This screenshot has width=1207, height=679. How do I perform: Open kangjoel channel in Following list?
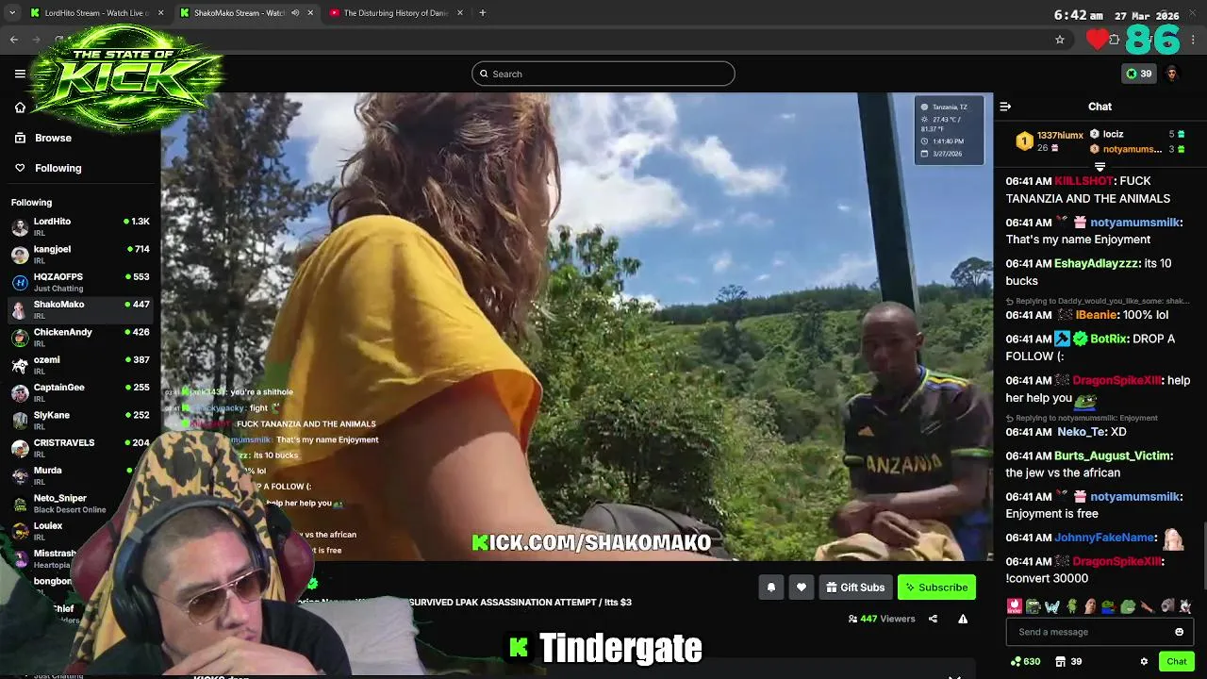click(80, 254)
